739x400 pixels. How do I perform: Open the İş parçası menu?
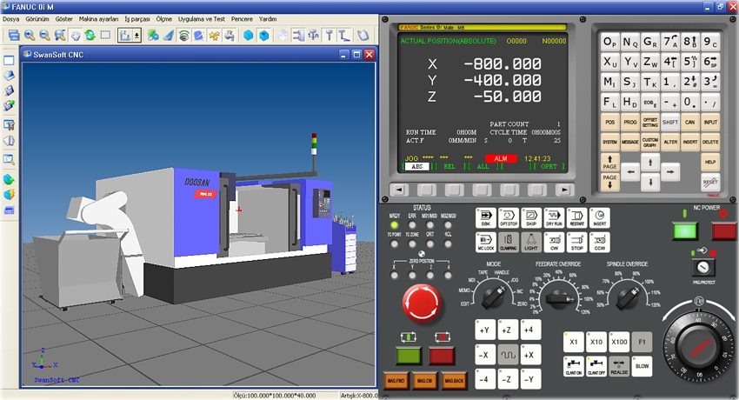(x=137, y=19)
